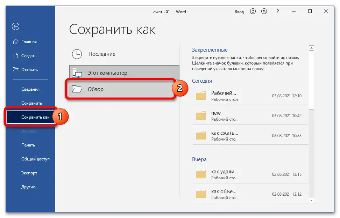Click the scrollbar up arrow

[311, 48]
